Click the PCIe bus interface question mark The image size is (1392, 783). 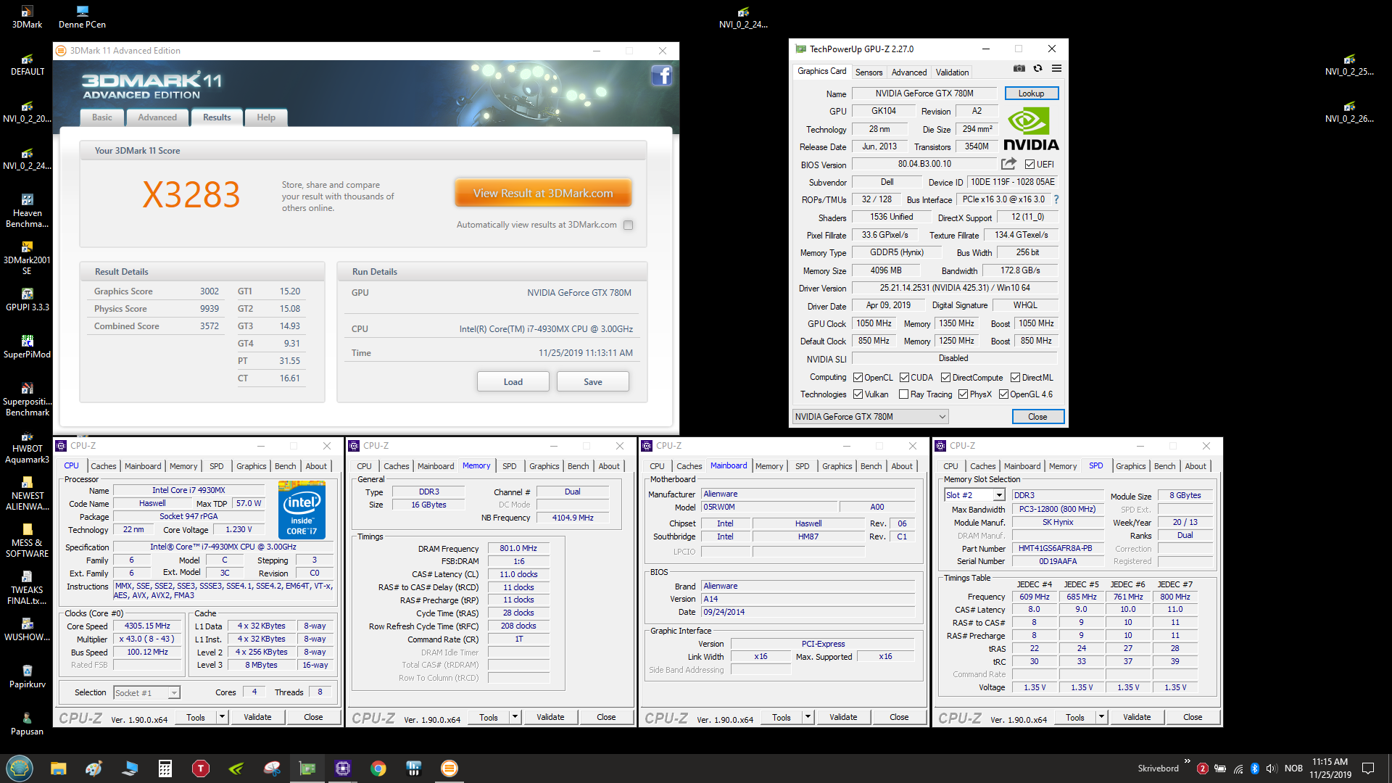click(x=1056, y=199)
